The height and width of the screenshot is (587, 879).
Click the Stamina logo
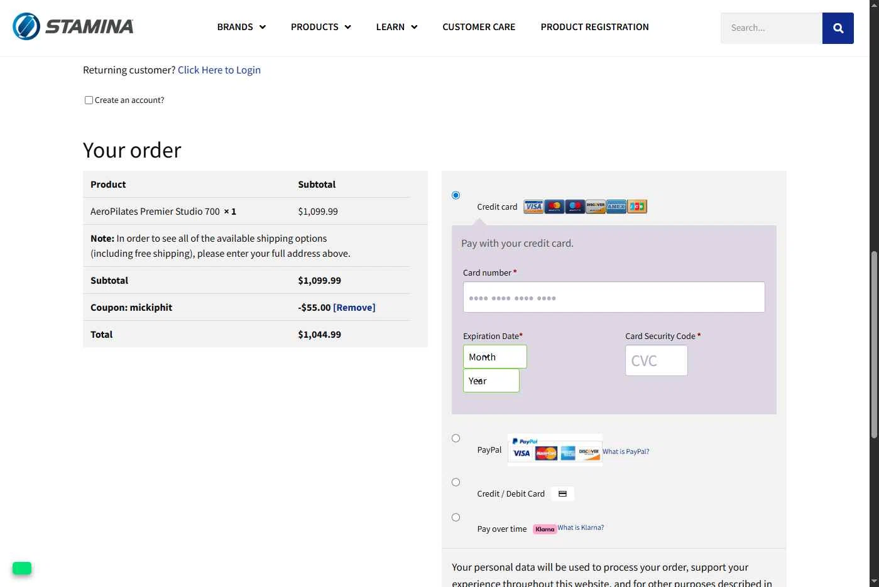[x=73, y=26]
